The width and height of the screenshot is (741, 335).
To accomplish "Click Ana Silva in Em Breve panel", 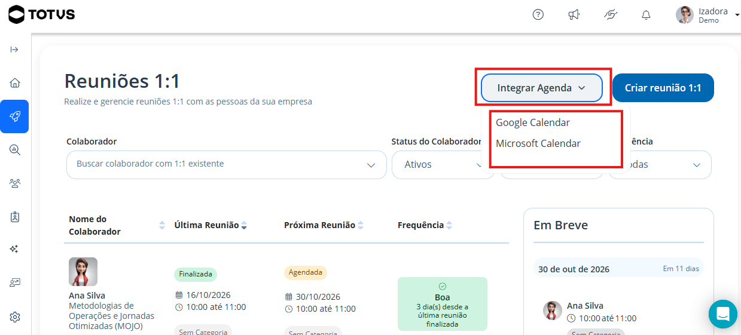I will (x=585, y=306).
